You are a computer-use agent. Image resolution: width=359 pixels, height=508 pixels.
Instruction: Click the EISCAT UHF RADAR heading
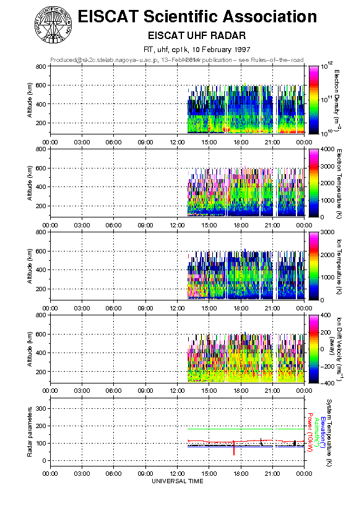(197, 35)
